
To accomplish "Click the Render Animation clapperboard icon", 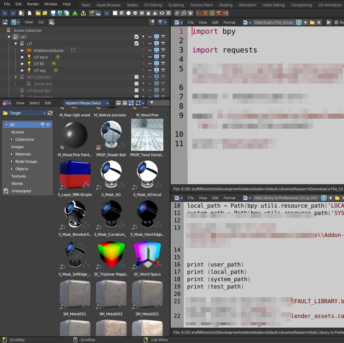I will pos(98,13).
